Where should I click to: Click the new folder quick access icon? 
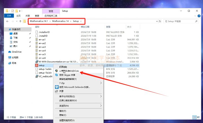coord(17,11)
